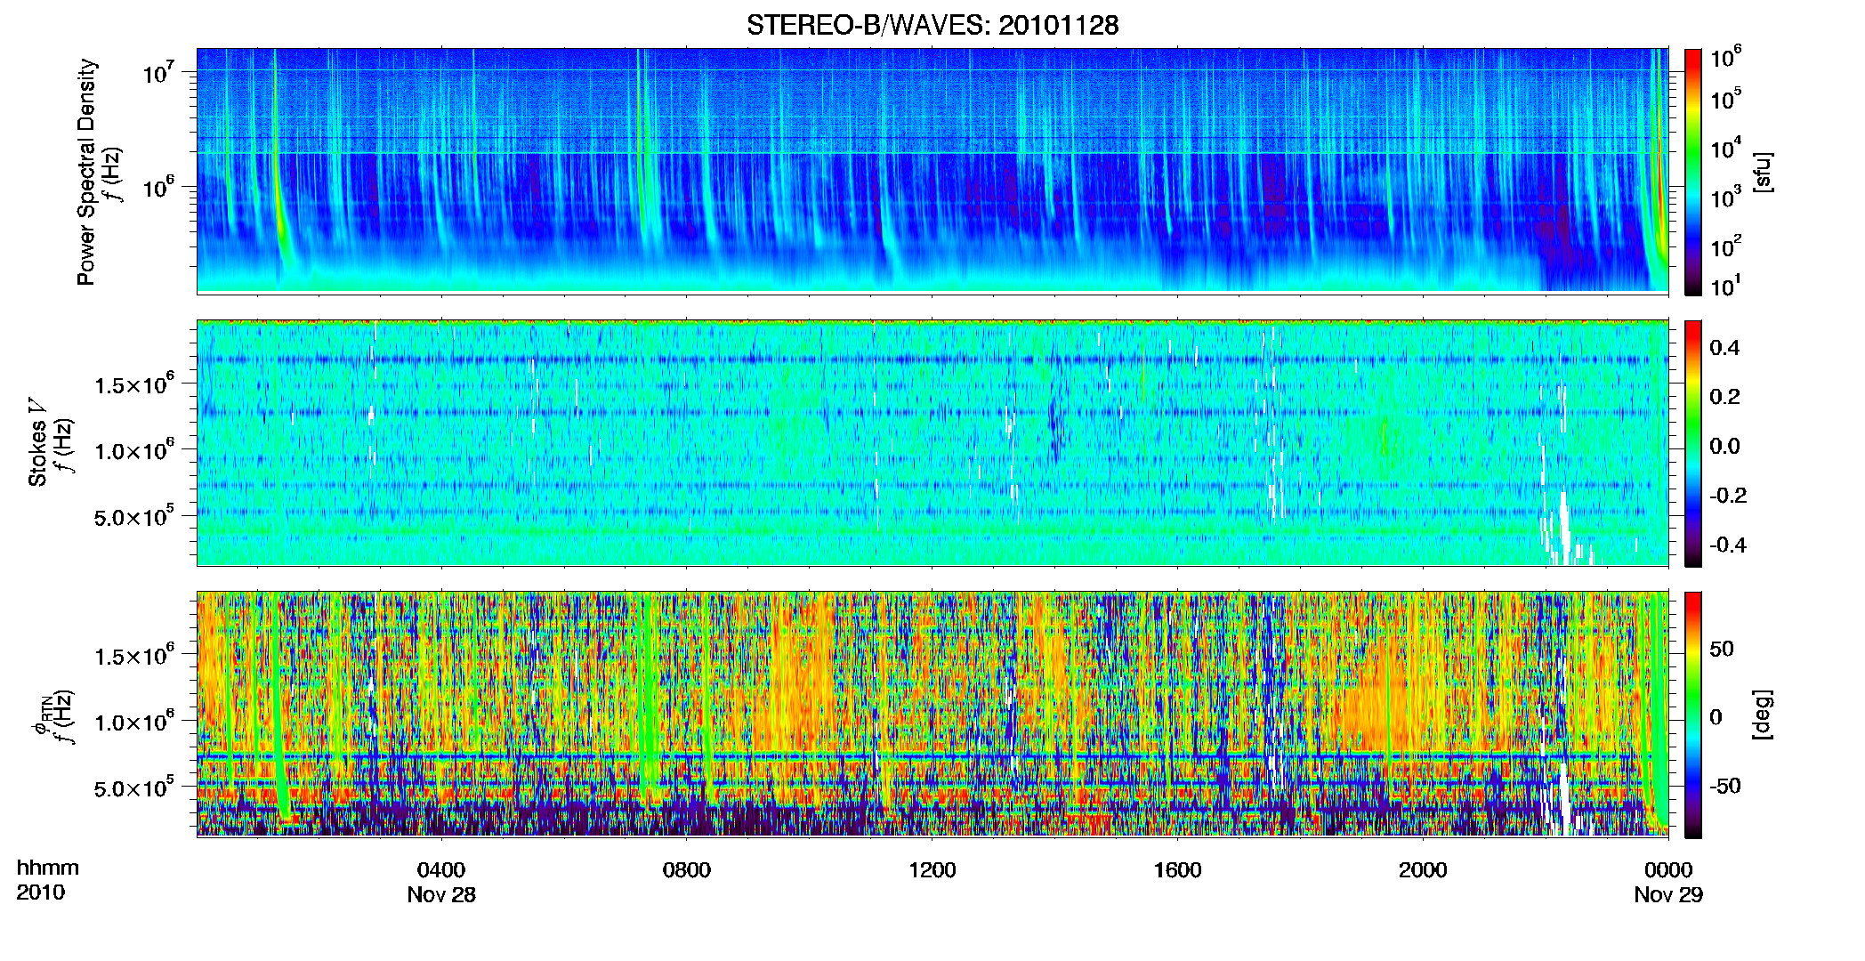
Task: Click the hhmm axis label
Action: pos(48,868)
